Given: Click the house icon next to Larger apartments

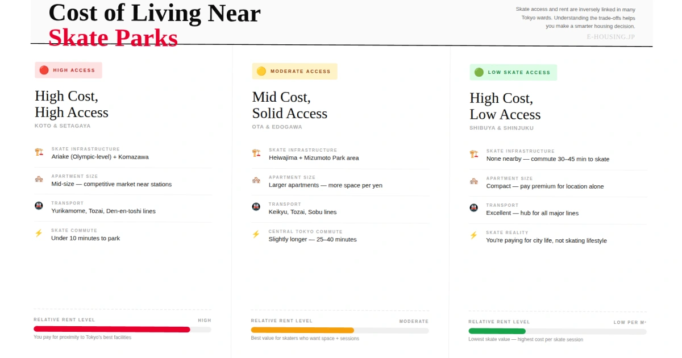Looking at the screenshot, I should pyautogui.click(x=256, y=180).
